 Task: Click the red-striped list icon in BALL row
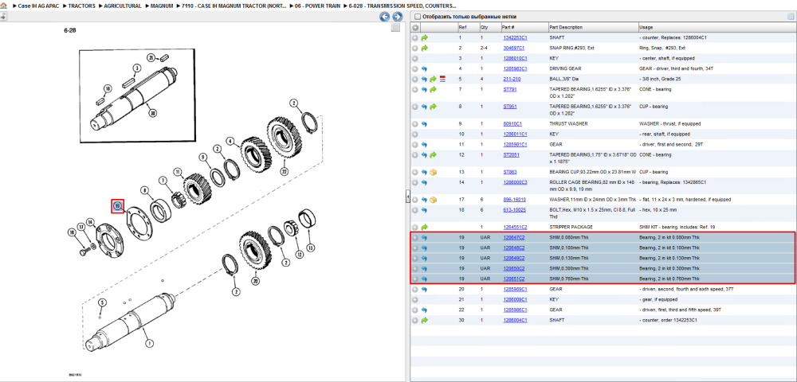pyautogui.click(x=442, y=79)
